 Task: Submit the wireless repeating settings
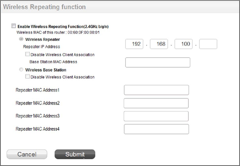tap(75, 154)
